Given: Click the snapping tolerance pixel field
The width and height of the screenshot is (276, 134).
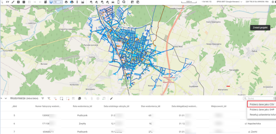Looking at the screenshot, I should click(x=57, y=2).
